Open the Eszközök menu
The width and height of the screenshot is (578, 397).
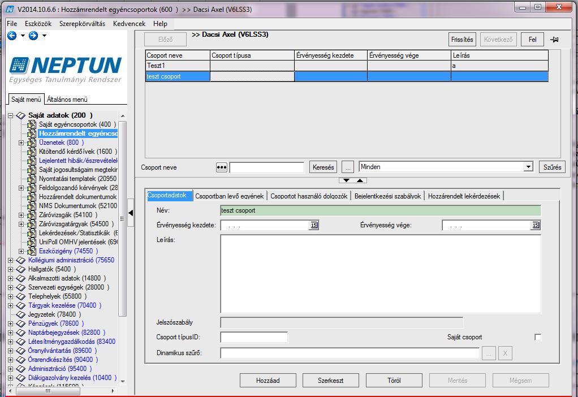[38, 24]
